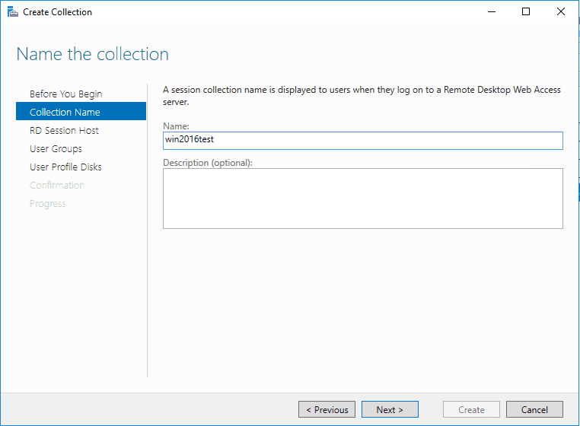580x426 pixels.
Task: Go to the Before You Begin step
Action: [65, 94]
